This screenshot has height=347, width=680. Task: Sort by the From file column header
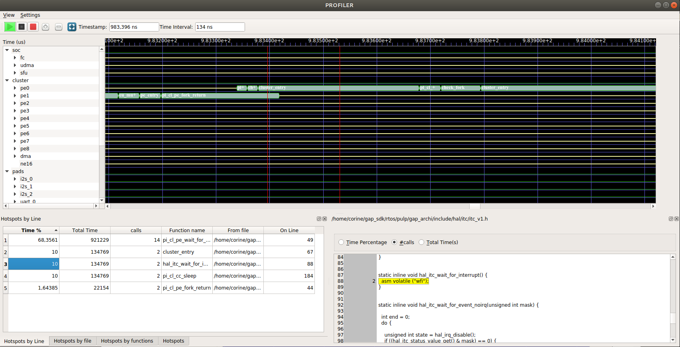point(238,230)
